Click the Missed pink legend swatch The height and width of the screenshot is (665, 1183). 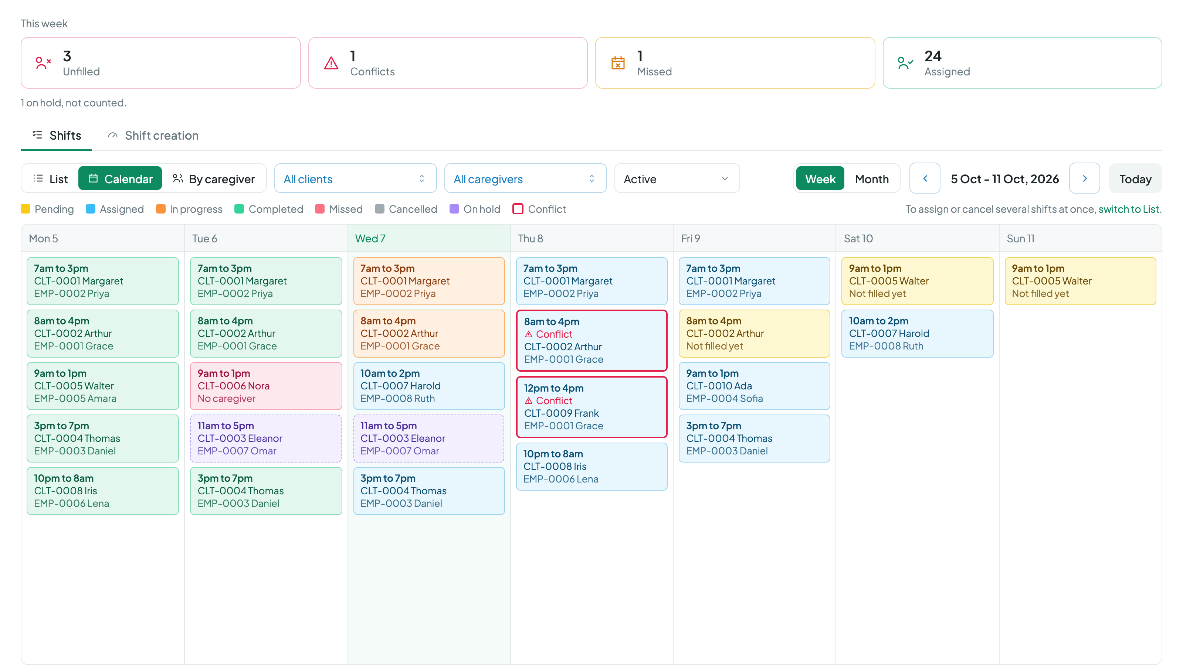[320, 209]
